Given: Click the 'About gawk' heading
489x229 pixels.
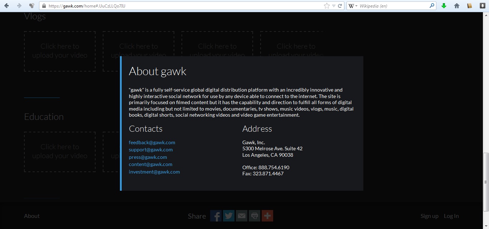Looking at the screenshot, I should [x=158, y=71].
